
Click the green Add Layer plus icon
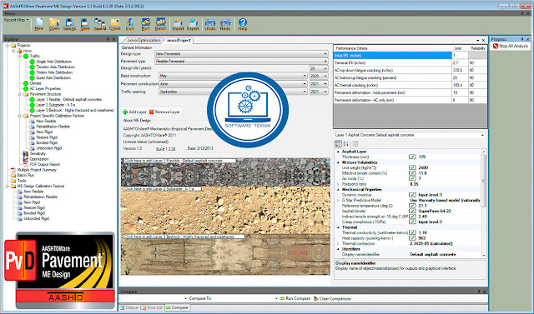(125, 112)
